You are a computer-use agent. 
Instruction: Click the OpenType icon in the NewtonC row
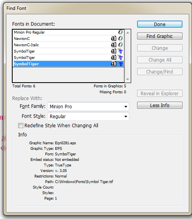coord(120,38)
